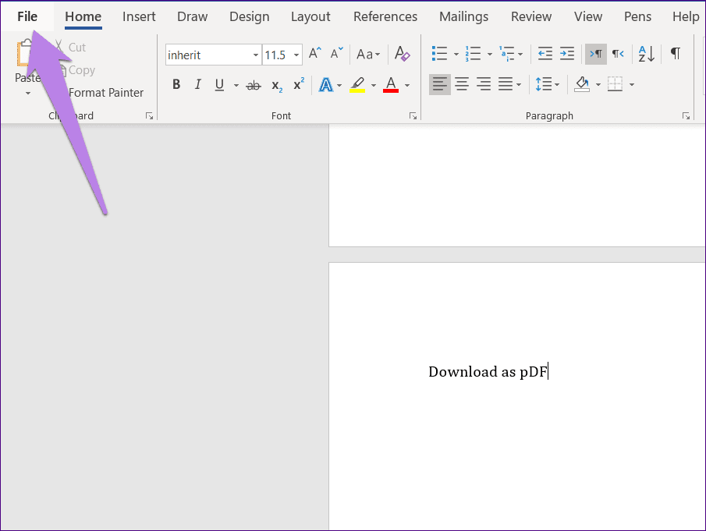Open the Change Case menu
The image size is (706, 531).
tap(368, 55)
